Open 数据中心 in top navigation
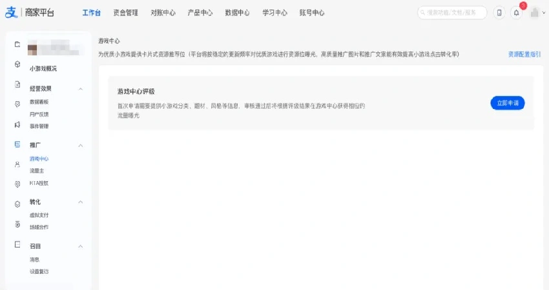This screenshot has width=549, height=290. 237,12
